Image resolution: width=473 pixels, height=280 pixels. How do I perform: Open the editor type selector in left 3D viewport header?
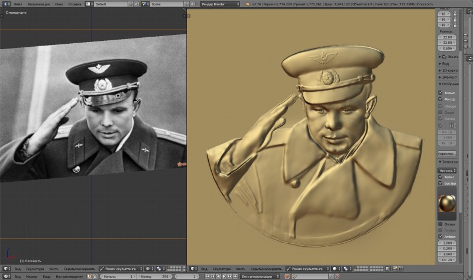pyautogui.click(x=7, y=269)
